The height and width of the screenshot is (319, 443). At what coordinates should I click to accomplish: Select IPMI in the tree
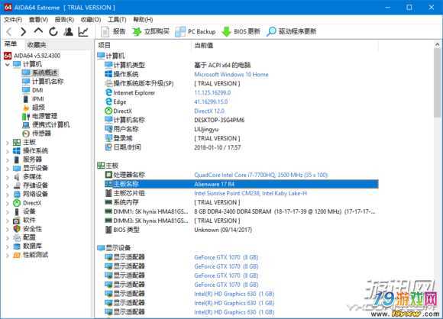[x=37, y=98]
